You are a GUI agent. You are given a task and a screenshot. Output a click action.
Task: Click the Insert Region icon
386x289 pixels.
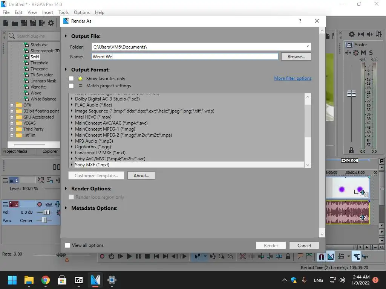(x=309, y=257)
